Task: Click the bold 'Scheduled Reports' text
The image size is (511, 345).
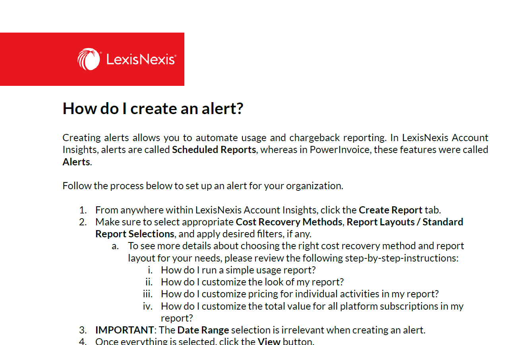Action: pos(214,150)
